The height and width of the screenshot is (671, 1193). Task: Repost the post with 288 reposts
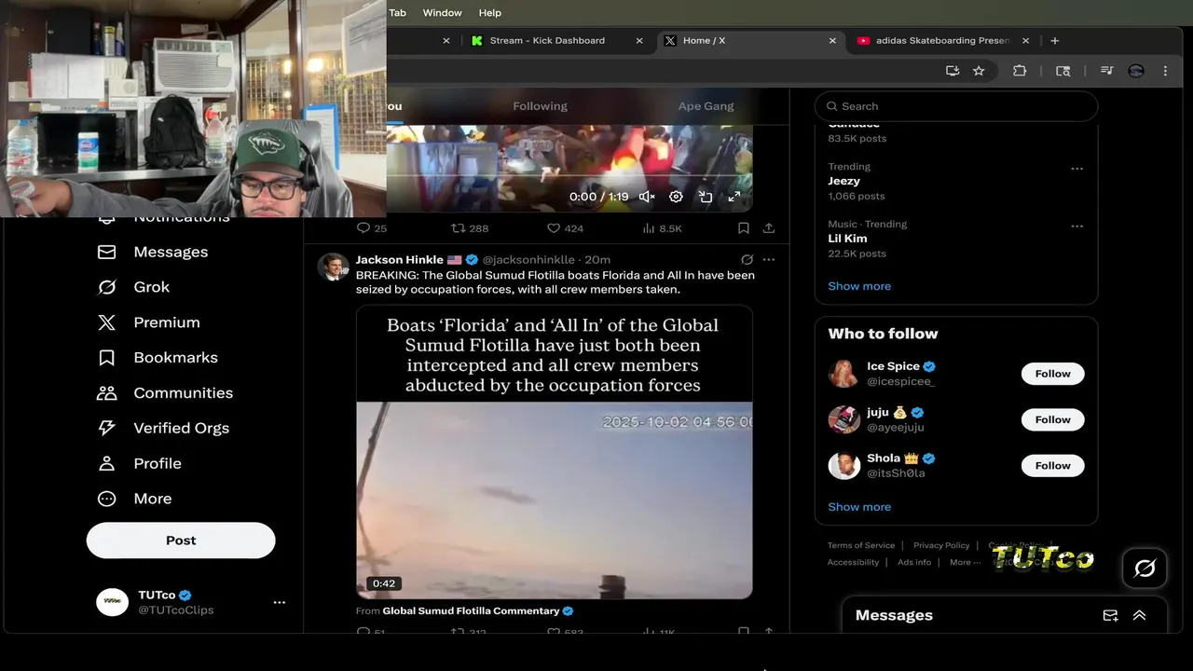coord(470,228)
